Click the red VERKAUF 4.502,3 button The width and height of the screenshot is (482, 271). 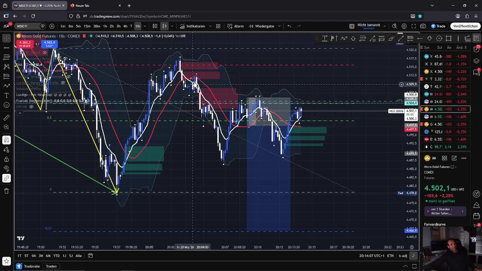pyautogui.click(x=25, y=44)
